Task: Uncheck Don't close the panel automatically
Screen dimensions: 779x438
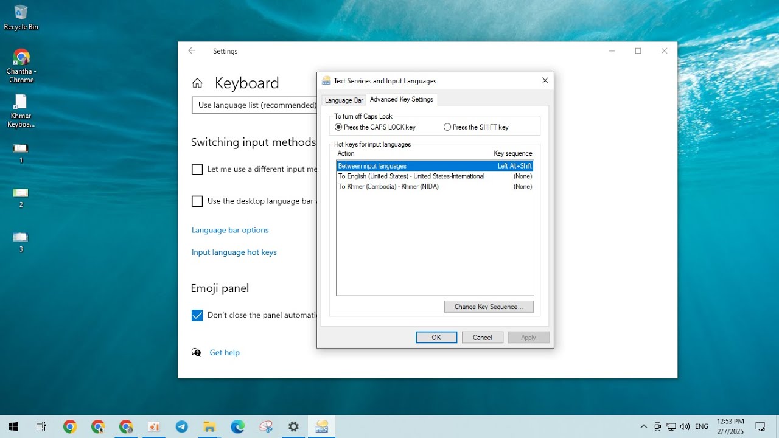Action: tap(197, 315)
